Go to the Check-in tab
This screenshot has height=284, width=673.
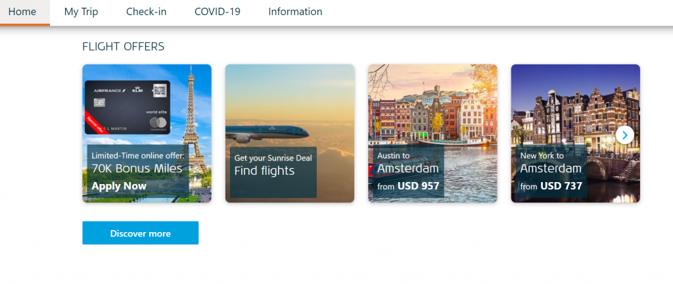(x=147, y=12)
